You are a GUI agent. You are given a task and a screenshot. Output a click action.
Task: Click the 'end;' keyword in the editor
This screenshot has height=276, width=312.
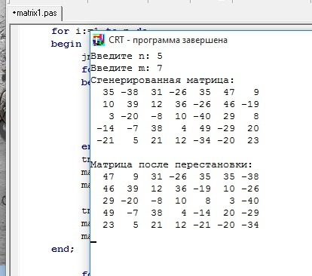tap(63, 249)
